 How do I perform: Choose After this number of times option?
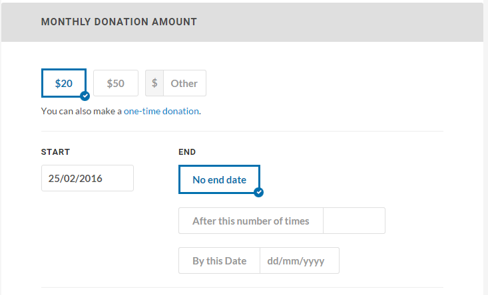(x=251, y=221)
